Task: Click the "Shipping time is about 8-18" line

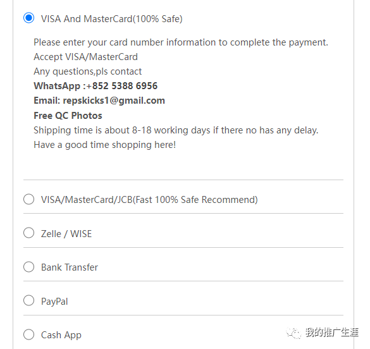Action: [176, 130]
